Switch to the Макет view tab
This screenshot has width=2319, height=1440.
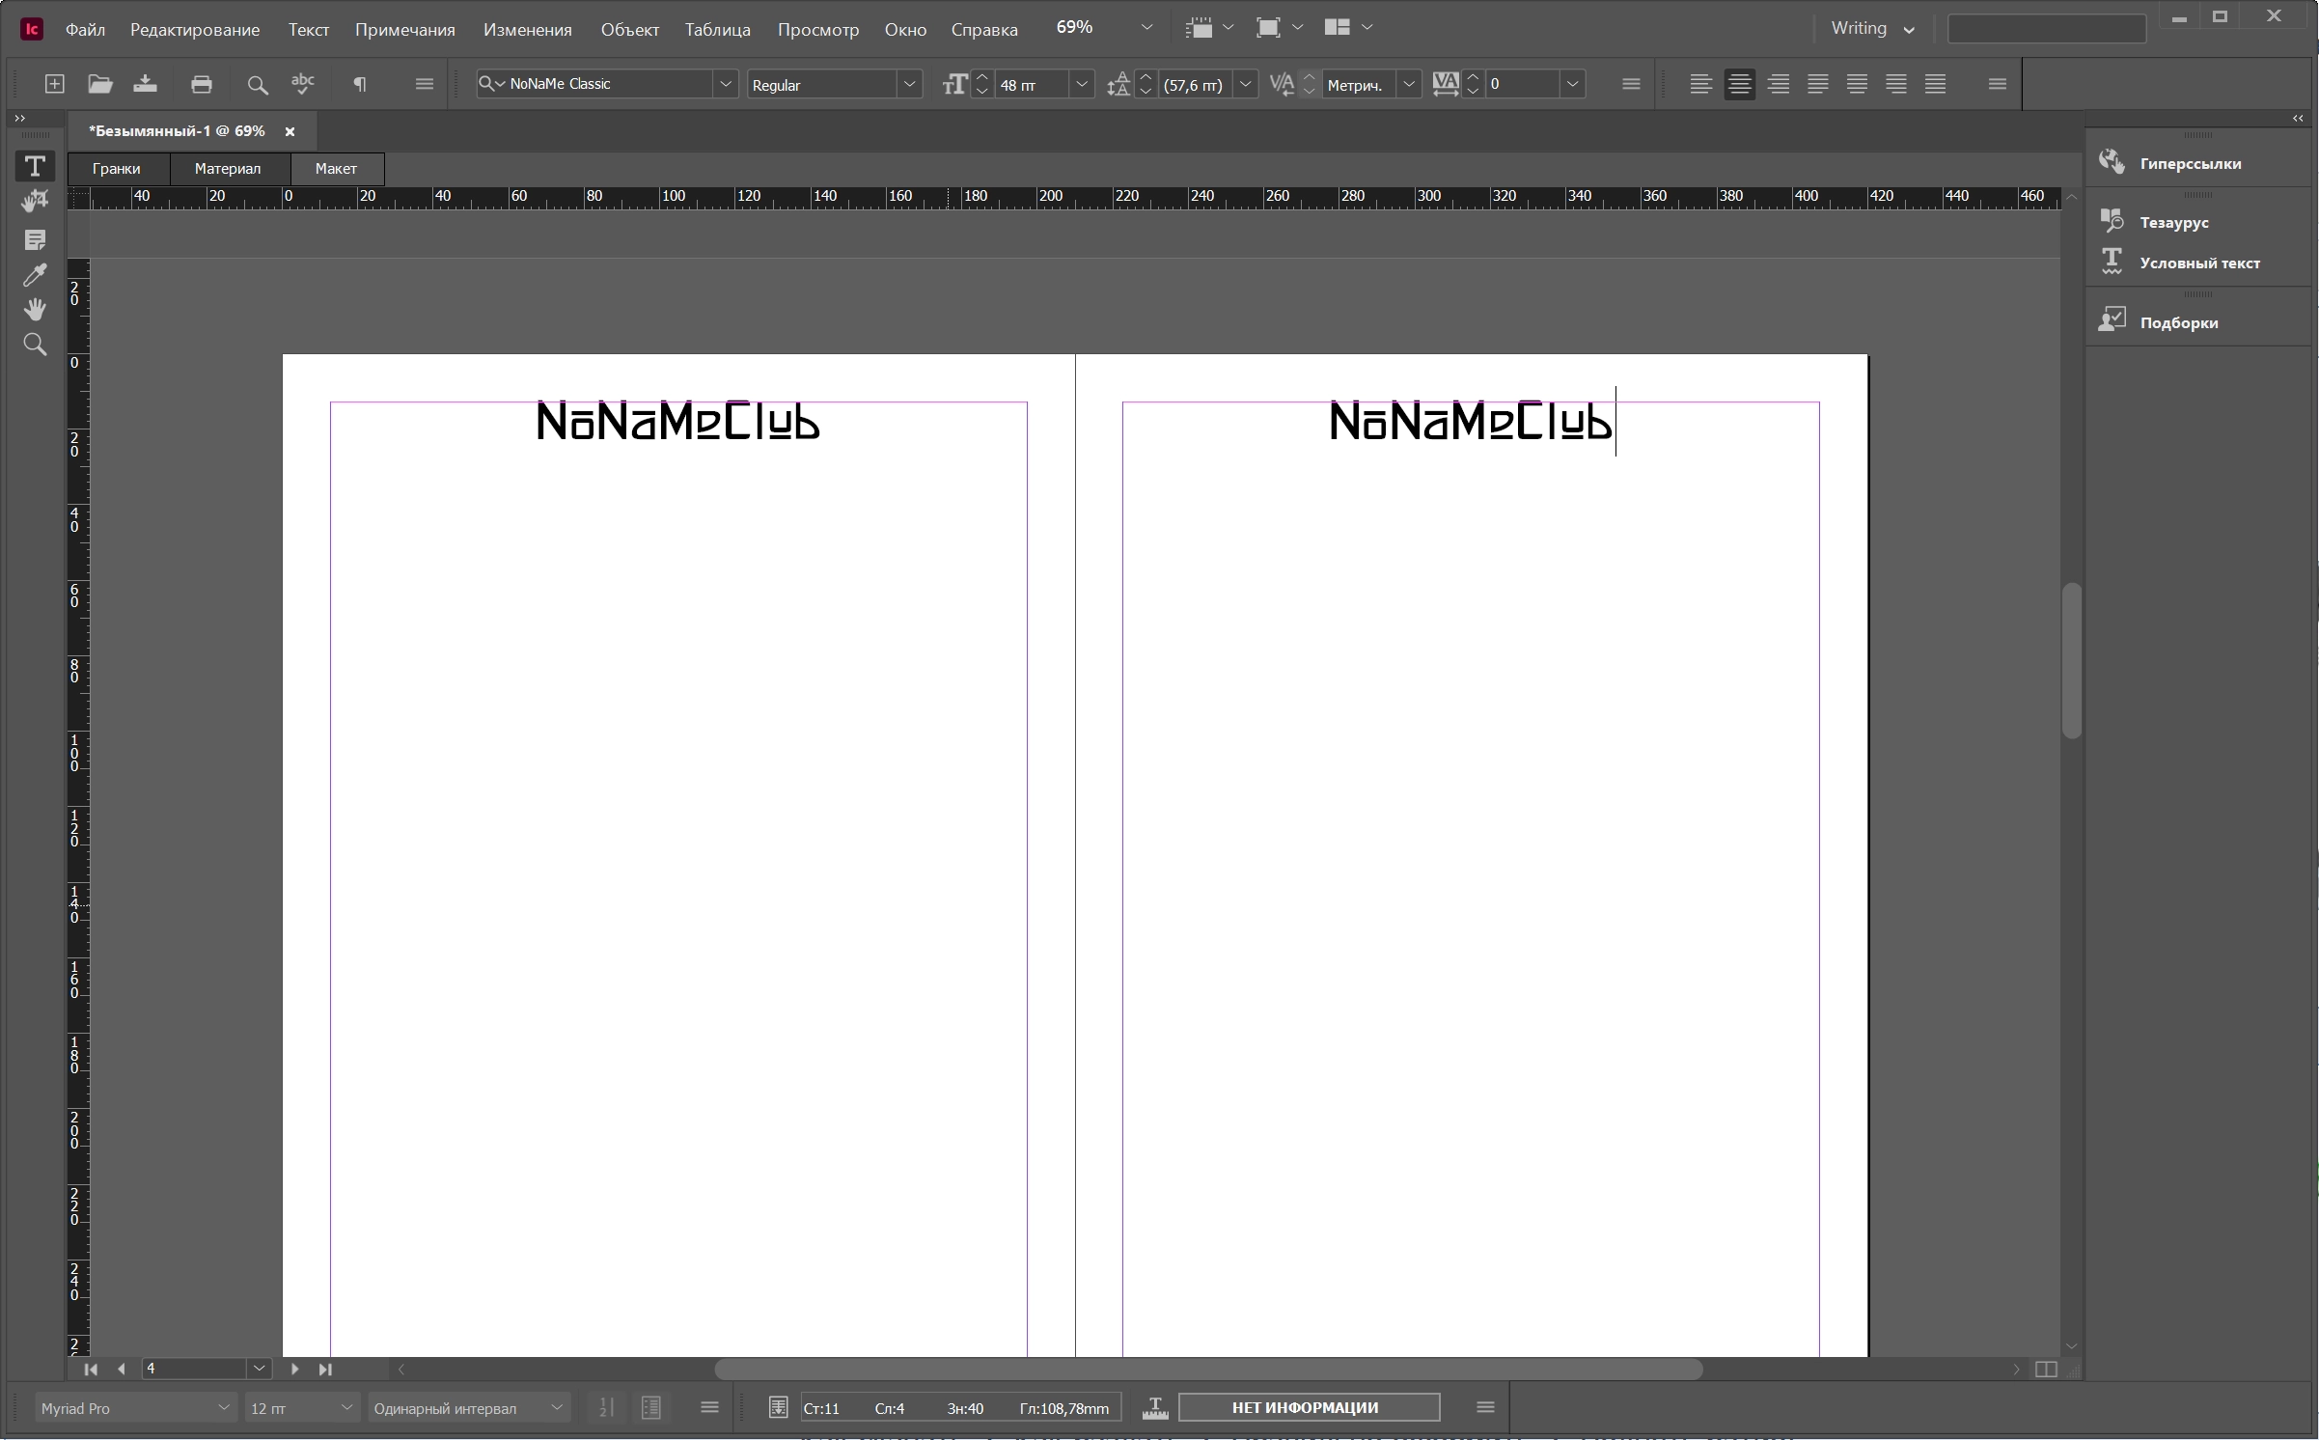coord(336,169)
